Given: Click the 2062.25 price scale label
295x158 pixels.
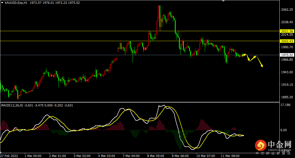Looking at the screenshot, I should pos(287,10).
